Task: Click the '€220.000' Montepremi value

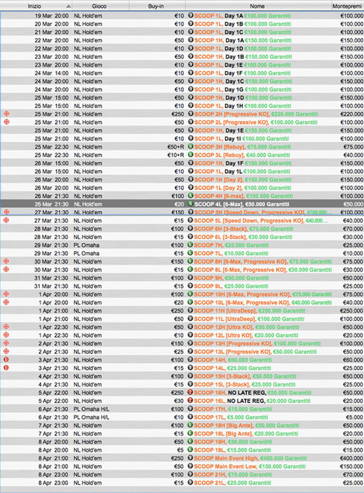Action: [352, 114]
